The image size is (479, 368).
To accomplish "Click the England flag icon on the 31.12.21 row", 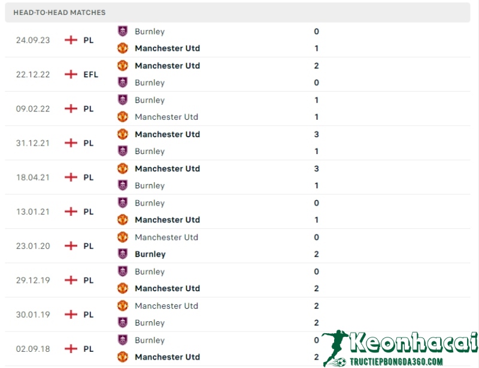I will tap(71, 143).
